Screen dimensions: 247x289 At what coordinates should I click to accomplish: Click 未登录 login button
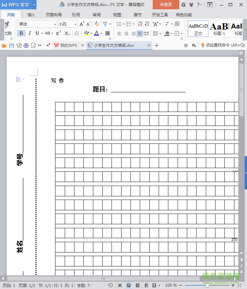[166, 5]
